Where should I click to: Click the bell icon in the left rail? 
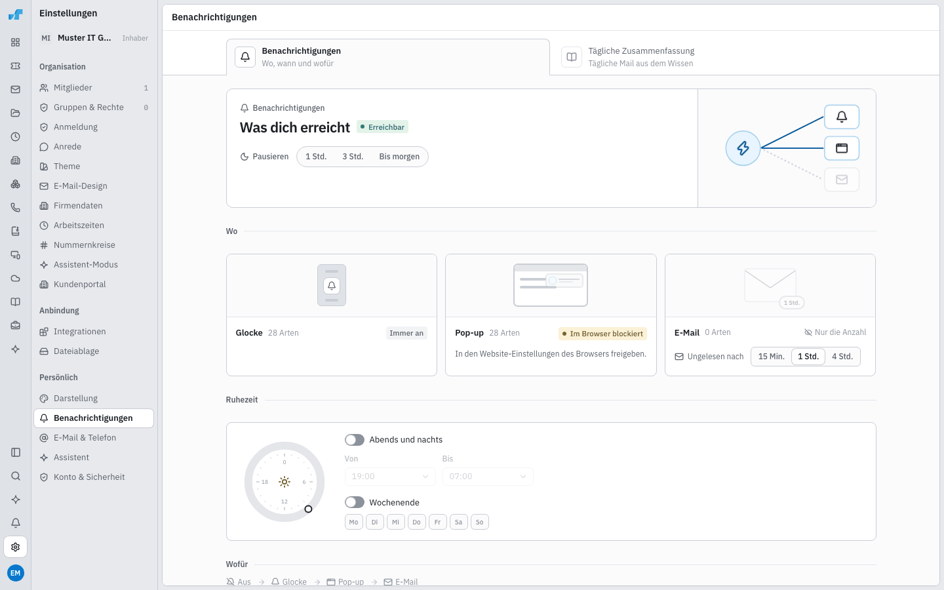16,523
